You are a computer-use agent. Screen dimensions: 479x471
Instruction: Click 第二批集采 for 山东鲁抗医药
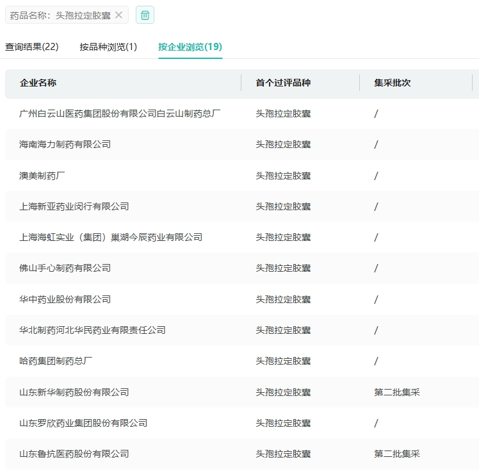click(397, 454)
